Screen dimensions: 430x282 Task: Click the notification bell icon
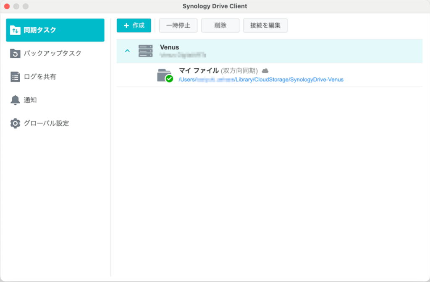tap(15, 100)
